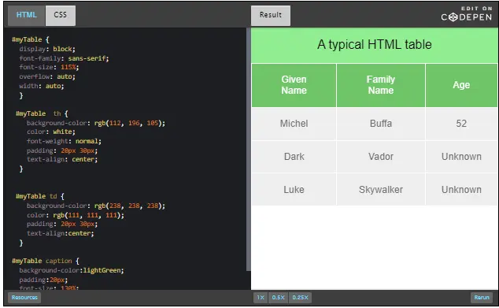Image resolution: width=499 pixels, height=308 pixels.
Task: Set result zoom to 0.25X
Action: point(300,298)
